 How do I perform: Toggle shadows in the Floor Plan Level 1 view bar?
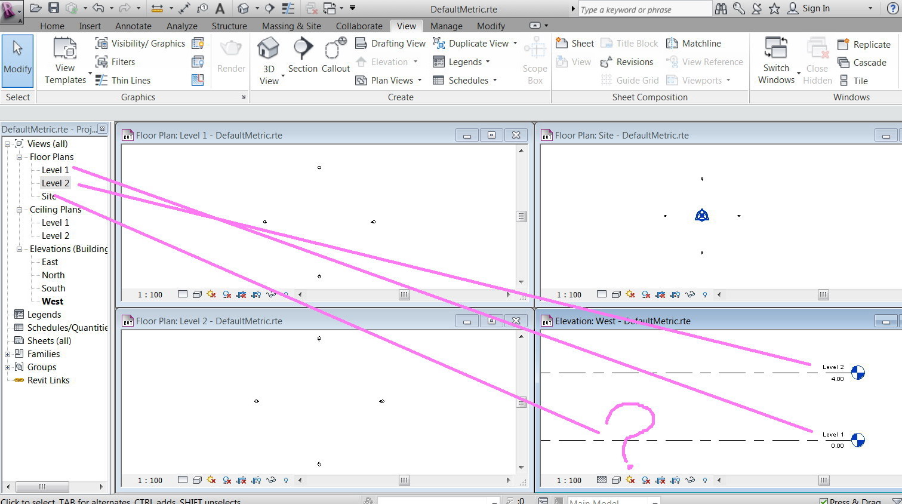227,294
